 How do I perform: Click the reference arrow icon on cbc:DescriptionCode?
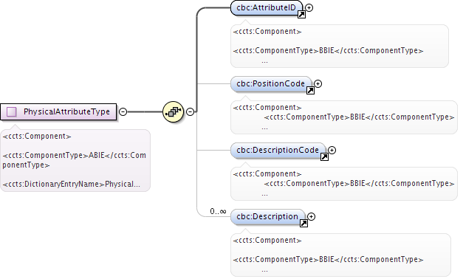tap(324, 157)
